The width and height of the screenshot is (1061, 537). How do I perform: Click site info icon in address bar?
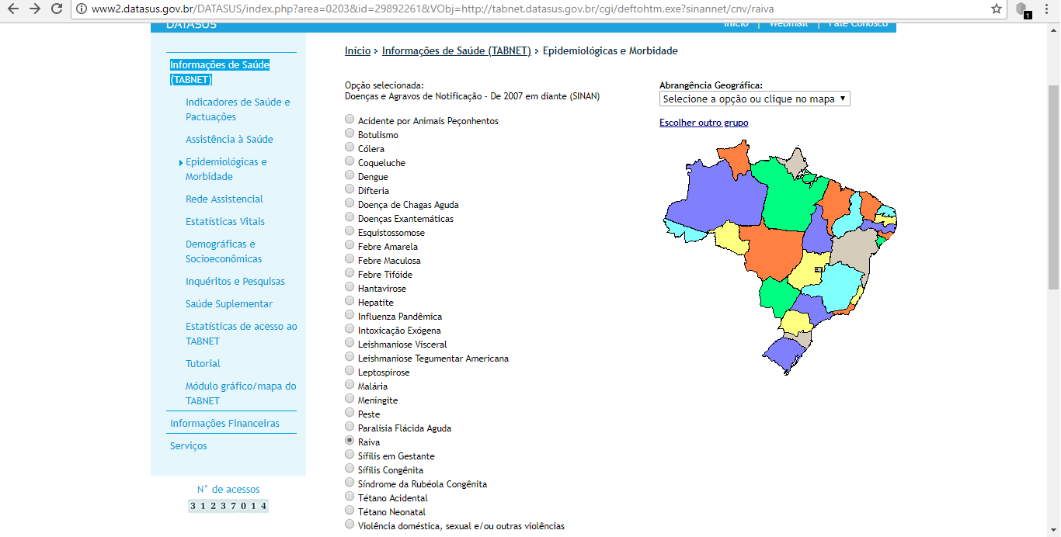[x=82, y=9]
